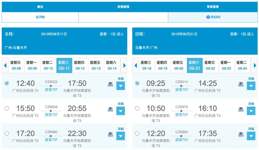Click seat availability icon for flight CZ6883
This screenshot has height=150, width=259.
click(241, 134)
